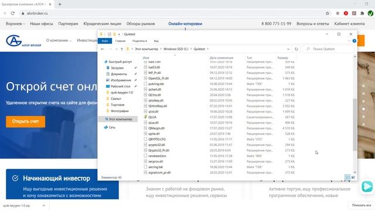The image size is (375, 211).
Task: Click Windows-SSD (C:) in the breadcrumb
Action: [176, 49]
